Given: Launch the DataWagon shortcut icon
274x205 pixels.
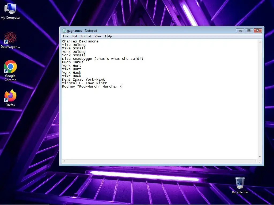Looking at the screenshot, I should click(x=10, y=40).
